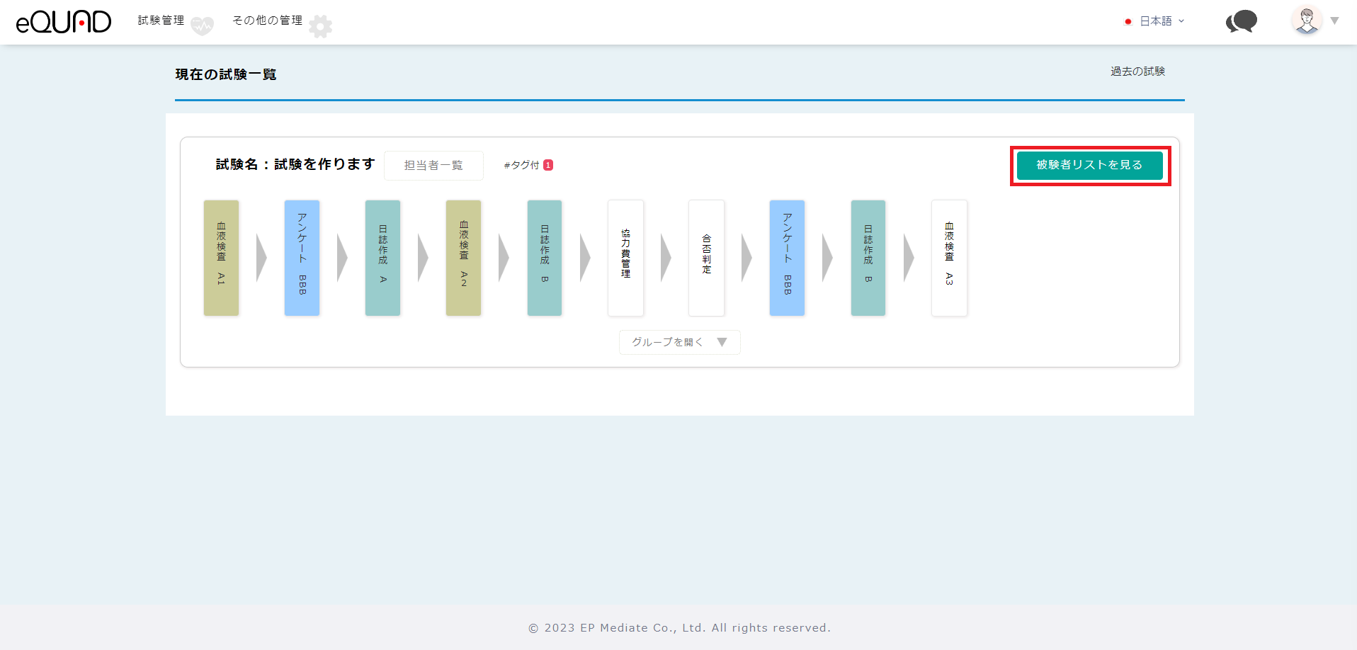This screenshot has width=1357, height=650.
Task: Open the chat speech bubbles icon
Action: coord(1241,22)
